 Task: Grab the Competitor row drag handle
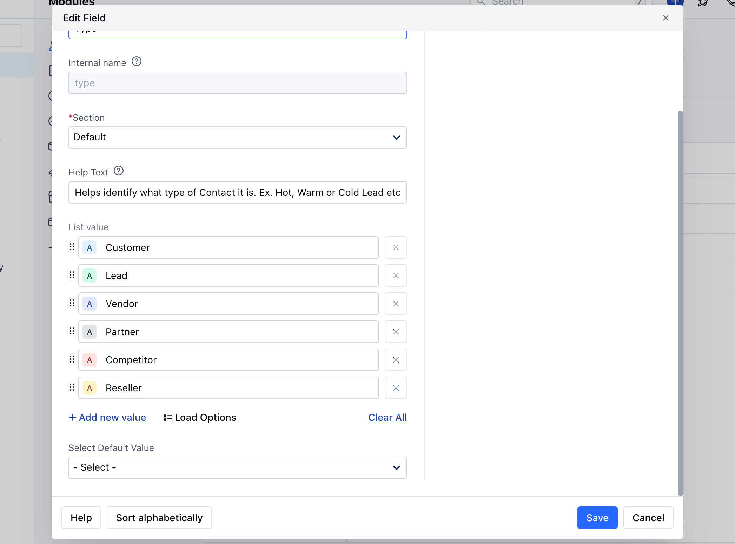point(72,359)
